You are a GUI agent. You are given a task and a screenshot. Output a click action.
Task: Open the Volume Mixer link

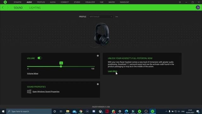(x=33, y=73)
